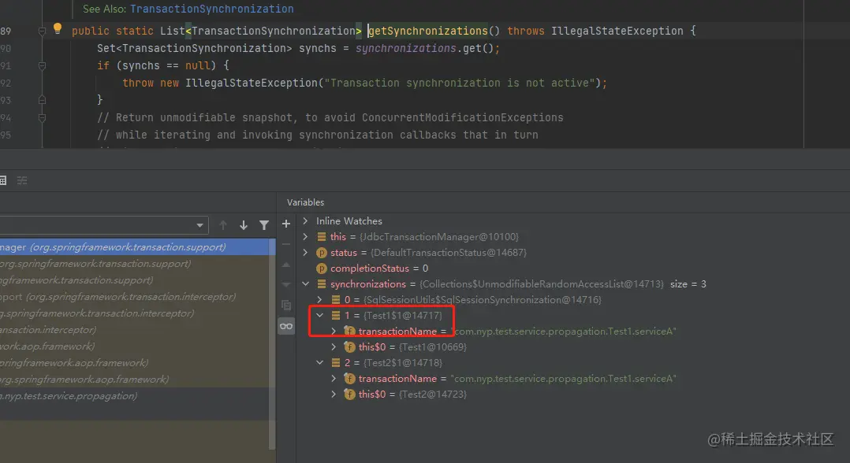Remove watch using the minus icon
Viewport: 850px width, 463px height.
point(286,244)
